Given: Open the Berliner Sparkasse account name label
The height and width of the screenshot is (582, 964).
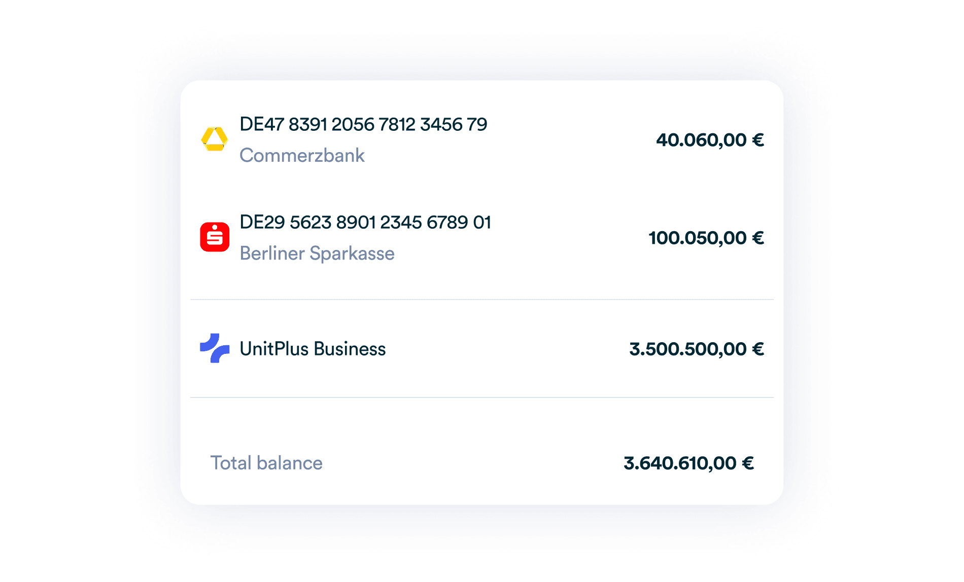Looking at the screenshot, I should [x=317, y=253].
